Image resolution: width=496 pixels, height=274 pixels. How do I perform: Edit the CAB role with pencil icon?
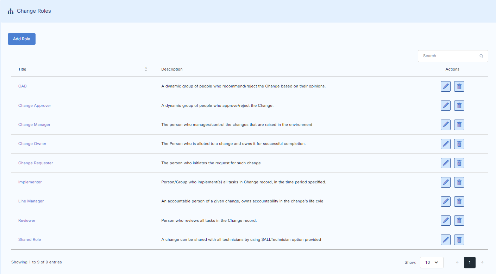(446, 86)
